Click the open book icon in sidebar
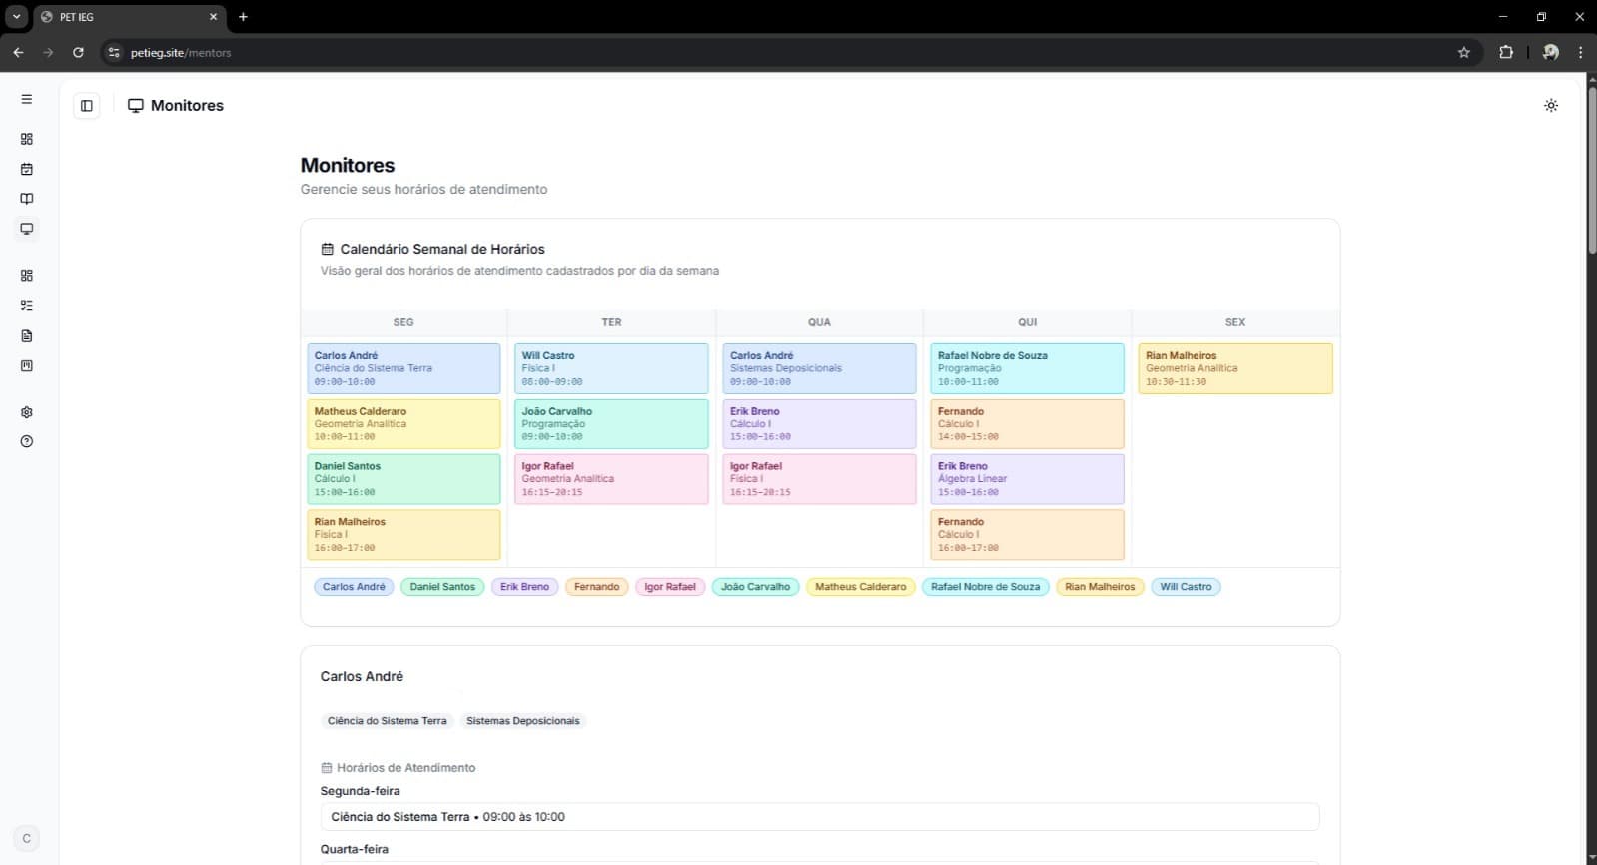1597x865 pixels. pos(27,199)
